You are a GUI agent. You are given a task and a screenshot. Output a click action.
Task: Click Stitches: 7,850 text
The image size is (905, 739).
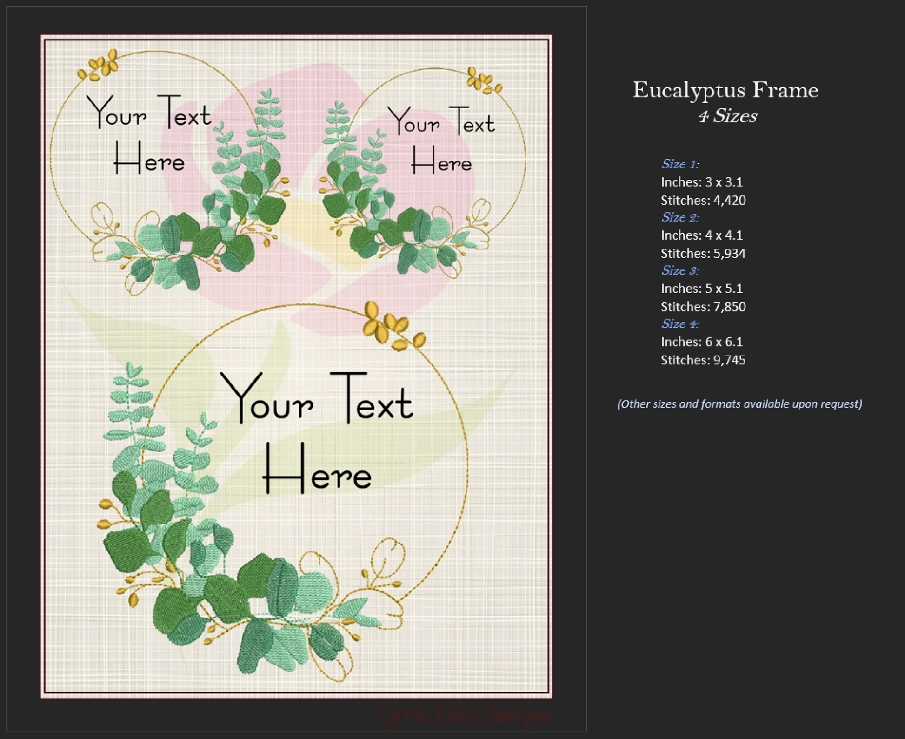tap(703, 307)
